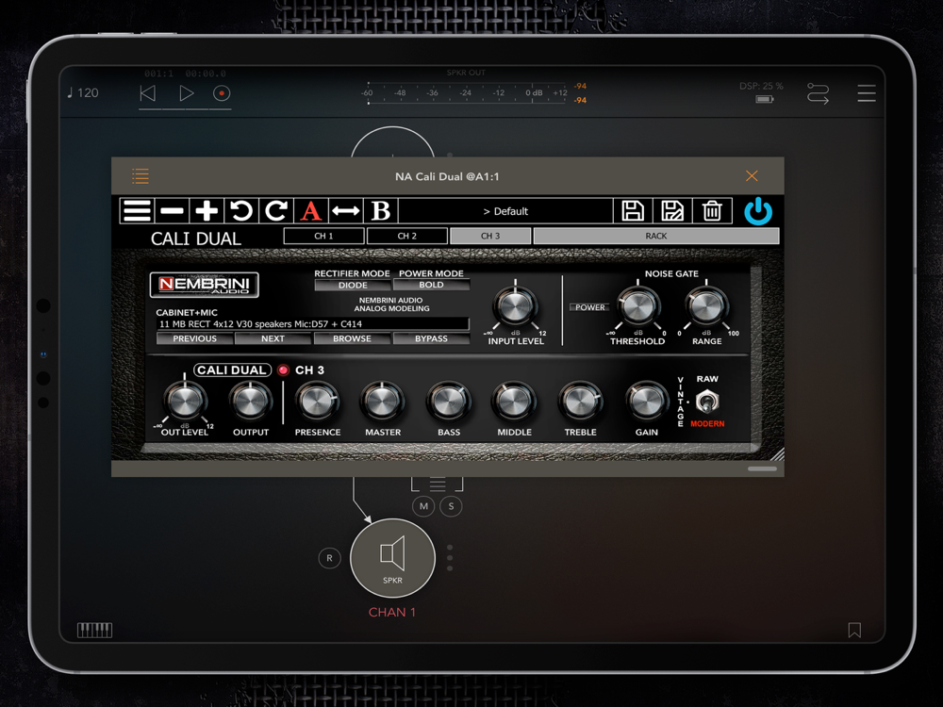Open the Default preset dropdown
This screenshot has height=707, width=943.
pos(505,211)
